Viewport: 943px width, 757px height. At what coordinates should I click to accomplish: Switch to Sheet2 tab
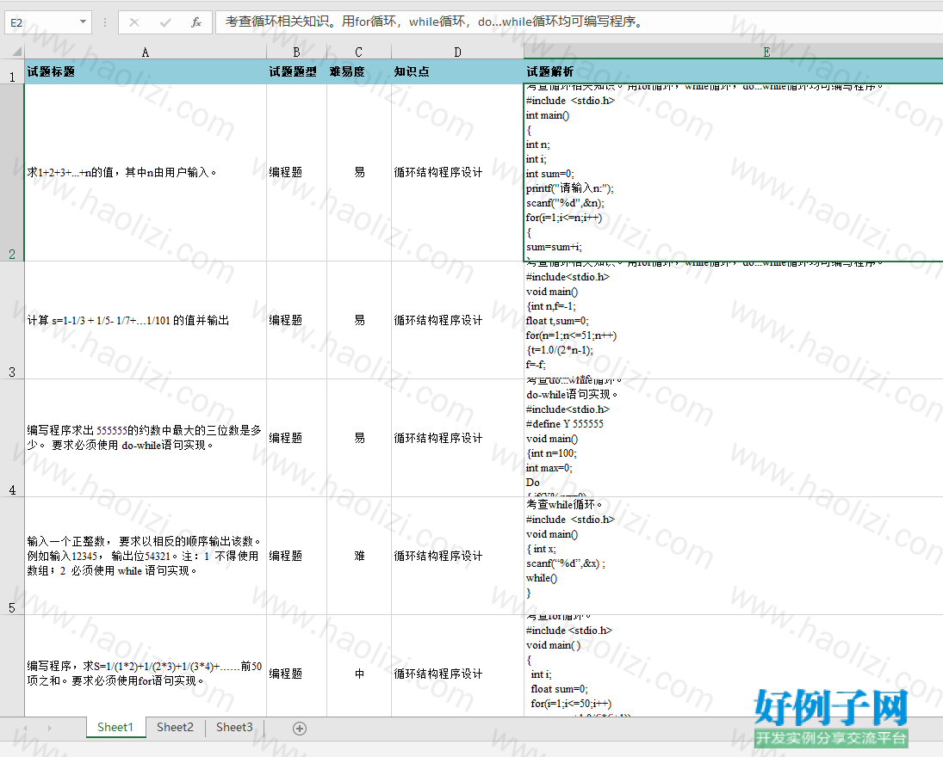pos(175,728)
